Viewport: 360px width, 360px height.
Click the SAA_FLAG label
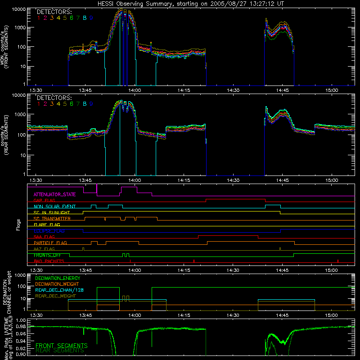(x=44, y=237)
